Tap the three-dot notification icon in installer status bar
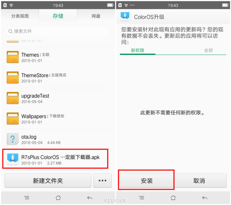The height and width of the screenshot is (205, 231). (132, 5)
